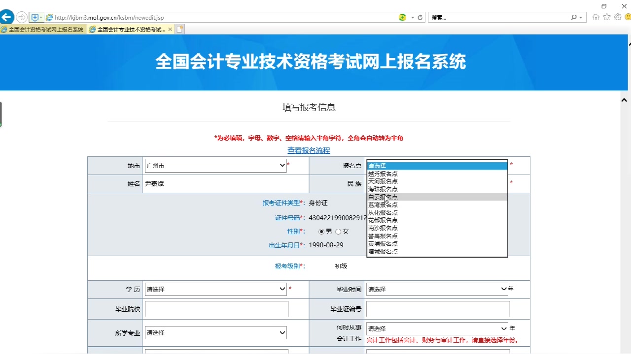Select 海珠报名点 option

437,189
